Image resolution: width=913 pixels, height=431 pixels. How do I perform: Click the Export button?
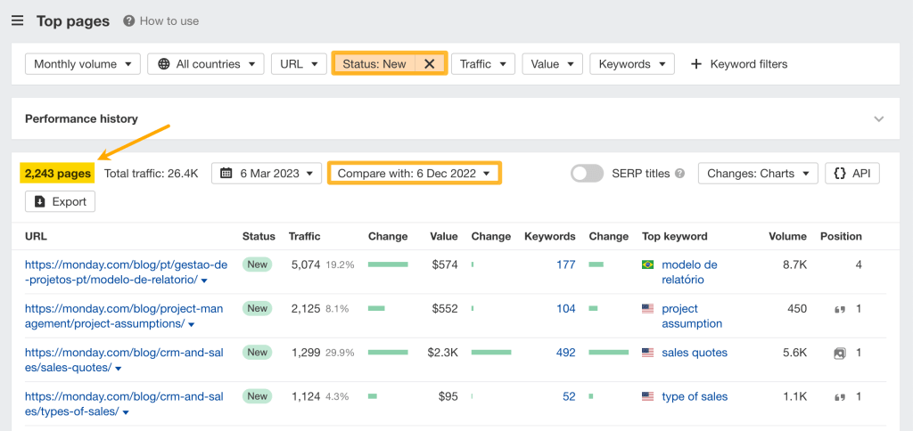tap(60, 202)
